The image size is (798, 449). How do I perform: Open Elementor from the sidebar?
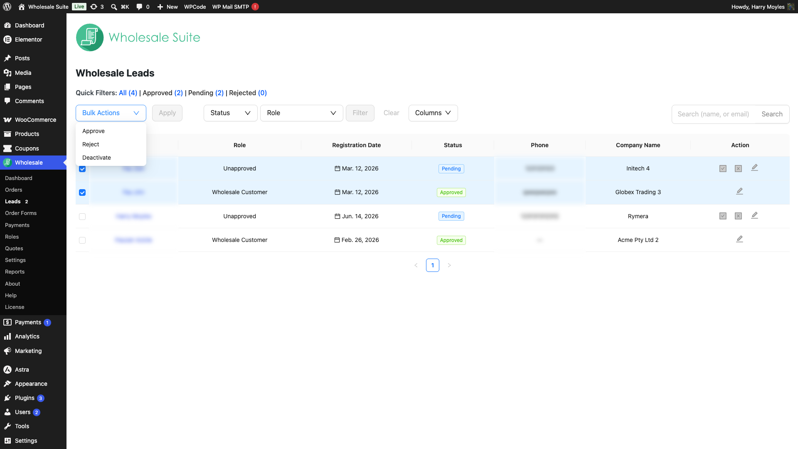click(x=33, y=39)
